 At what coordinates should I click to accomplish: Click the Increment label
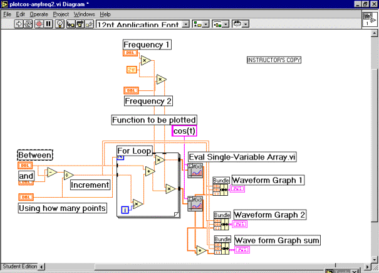90,185
